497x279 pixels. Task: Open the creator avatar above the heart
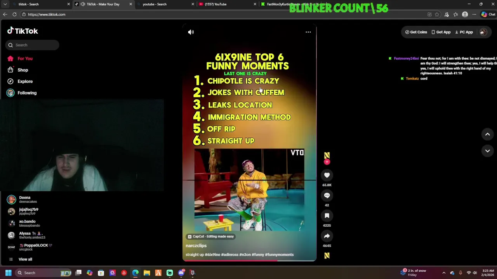[327, 155]
